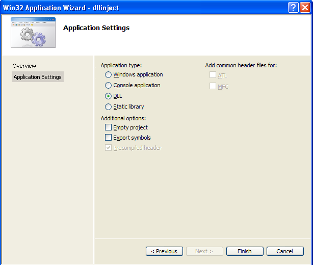Select the Windows application radio button
313x265 pixels.
click(x=108, y=75)
